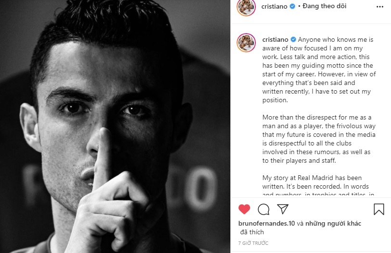Open the comment speech bubble icon
The height and width of the screenshot is (253, 391).
[x=264, y=209]
